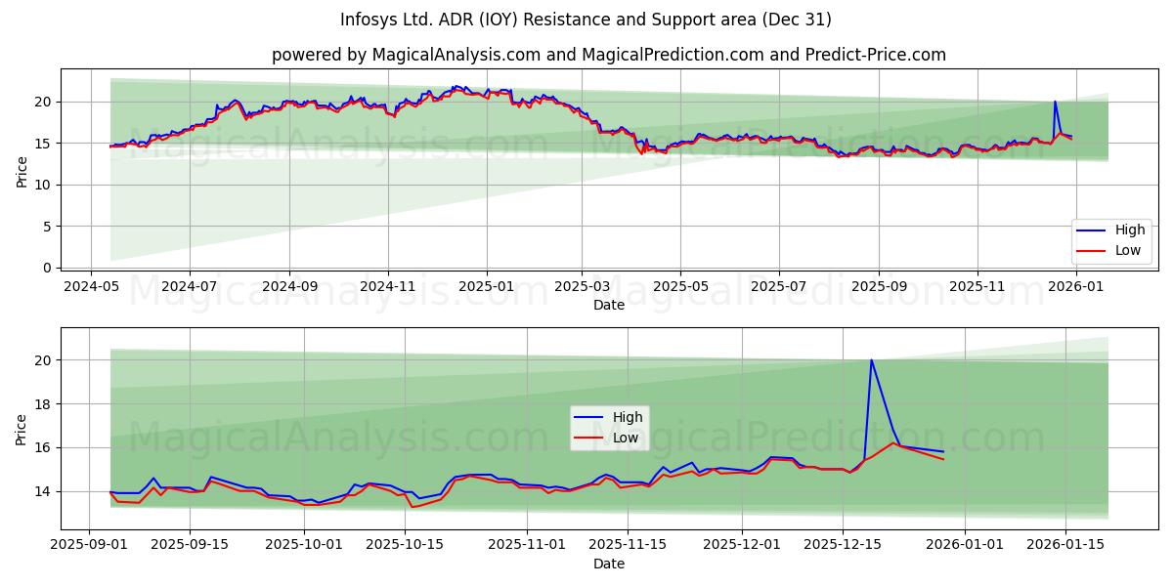Click the High line spike peak in upper chart
The image size is (1173, 586).
1055,102
